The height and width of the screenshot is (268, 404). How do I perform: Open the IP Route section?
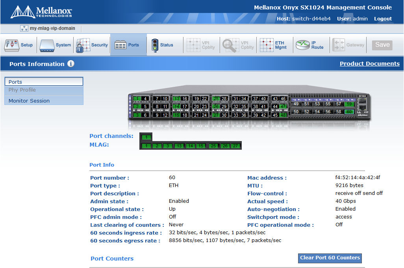303,45
